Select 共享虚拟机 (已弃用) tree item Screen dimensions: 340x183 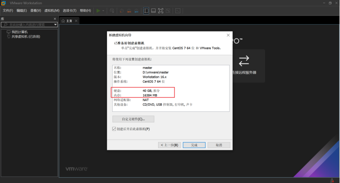pyautogui.click(x=26, y=37)
